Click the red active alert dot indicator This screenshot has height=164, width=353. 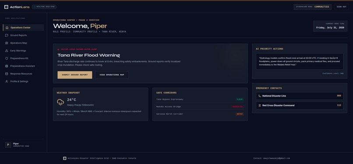click(58, 49)
